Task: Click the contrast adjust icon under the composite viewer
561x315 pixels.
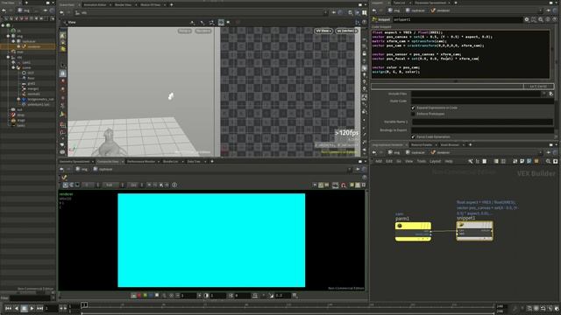Action: tap(206, 296)
